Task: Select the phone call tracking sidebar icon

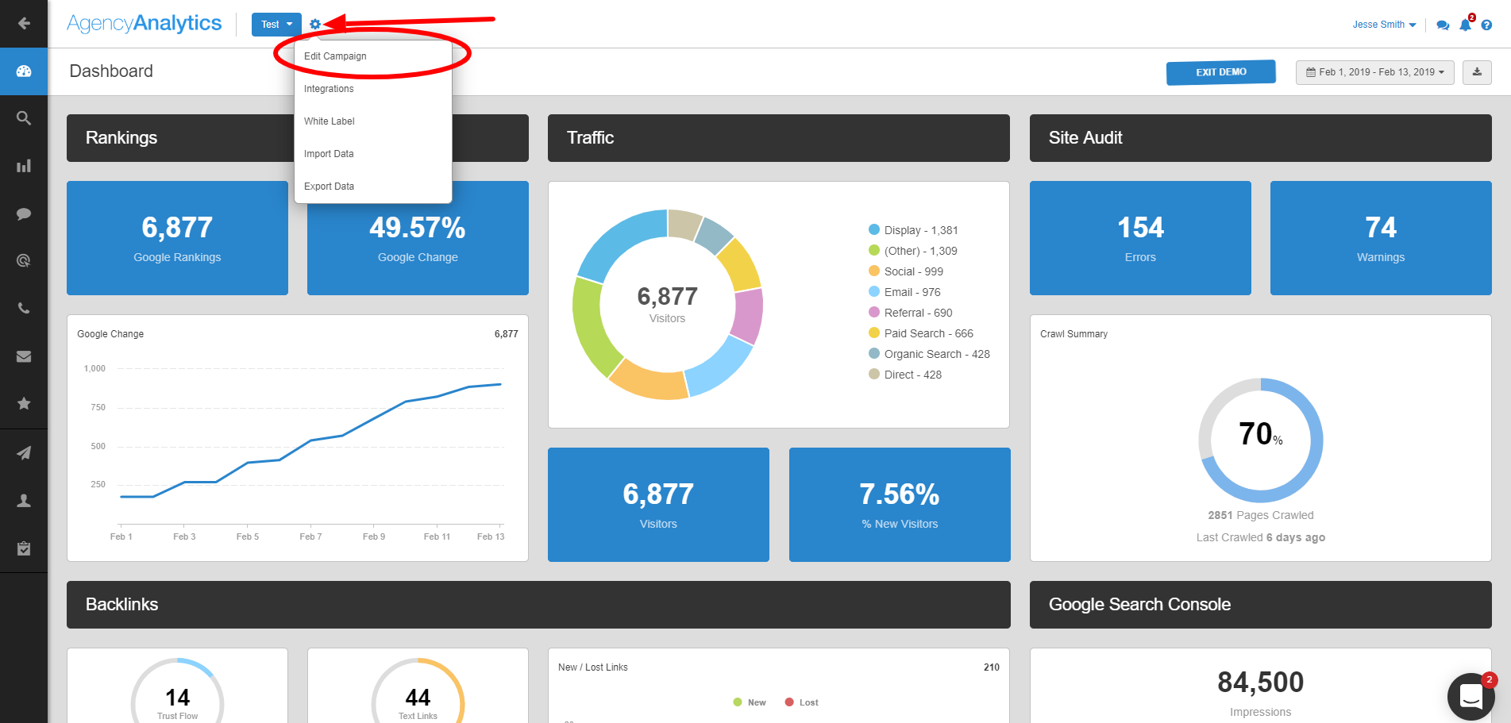Action: (x=24, y=309)
